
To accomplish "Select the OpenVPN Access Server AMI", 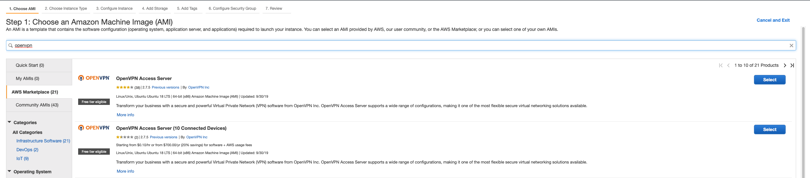I will 769,80.
